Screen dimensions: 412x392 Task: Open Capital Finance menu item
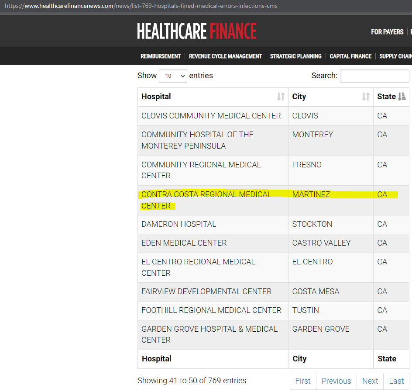(x=350, y=56)
